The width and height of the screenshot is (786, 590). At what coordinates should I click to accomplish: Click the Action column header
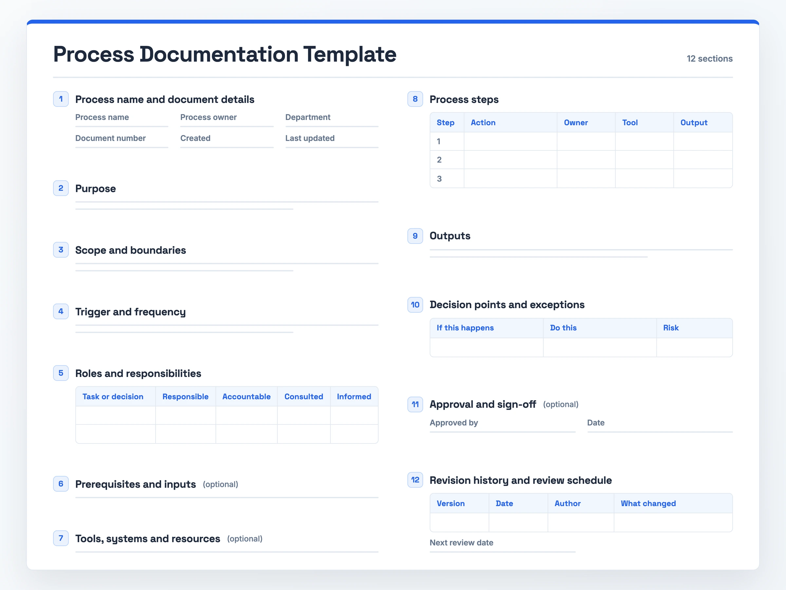point(511,123)
